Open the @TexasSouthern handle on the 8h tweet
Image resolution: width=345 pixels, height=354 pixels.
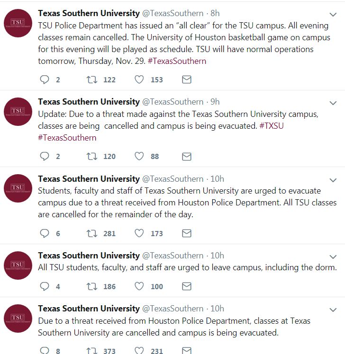click(x=172, y=13)
